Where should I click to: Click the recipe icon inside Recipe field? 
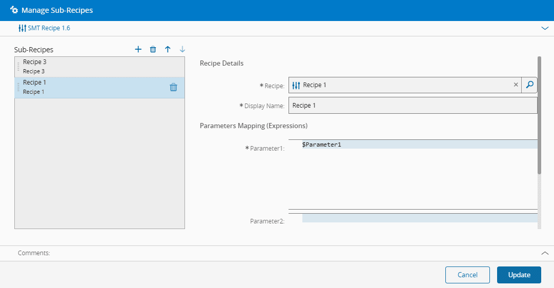point(296,85)
